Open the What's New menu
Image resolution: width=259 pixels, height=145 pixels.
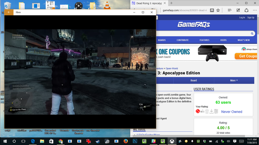(243, 40)
